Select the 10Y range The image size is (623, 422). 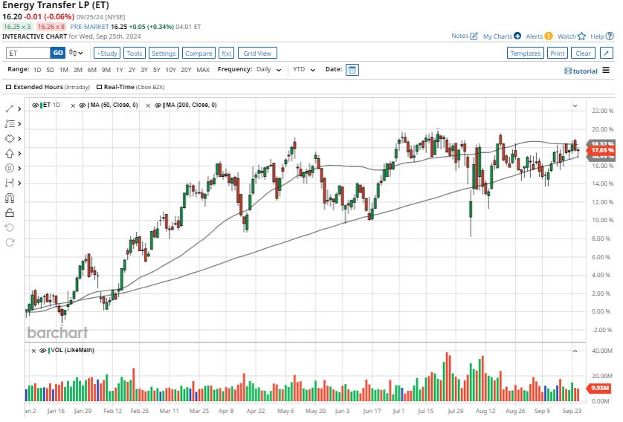tap(170, 70)
